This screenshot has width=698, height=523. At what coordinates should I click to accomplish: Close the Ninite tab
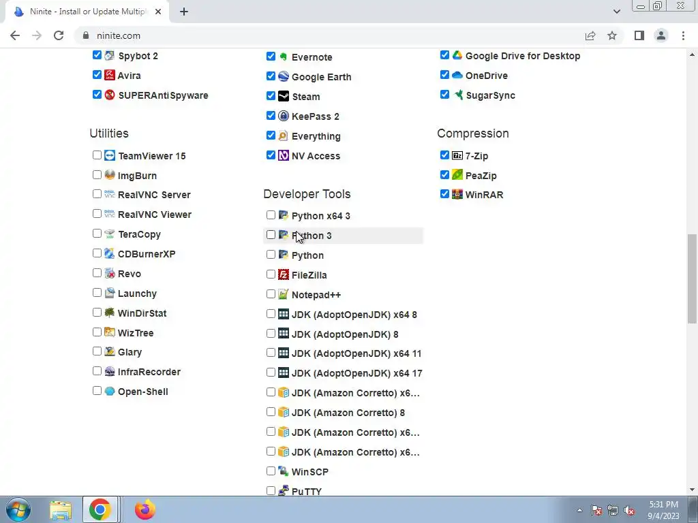click(158, 12)
